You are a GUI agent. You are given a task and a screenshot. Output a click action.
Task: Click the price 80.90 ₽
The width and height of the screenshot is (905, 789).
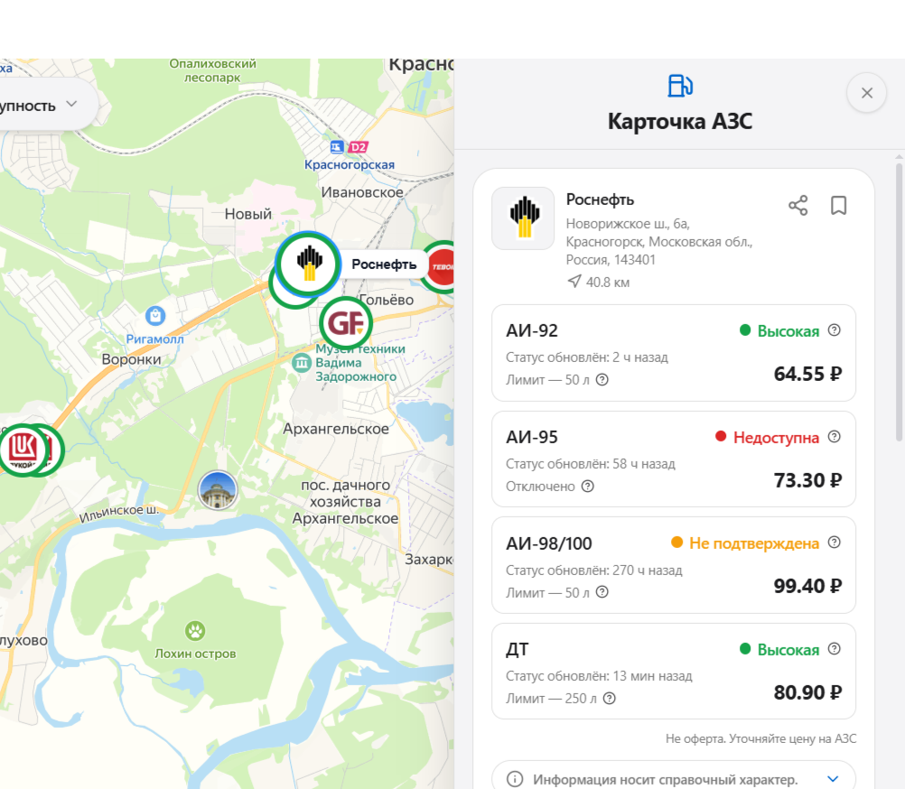coord(807,692)
